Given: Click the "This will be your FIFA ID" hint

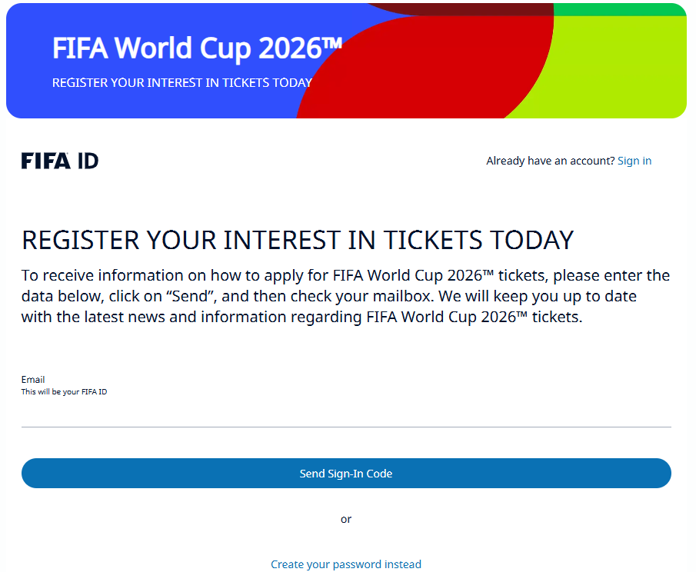Looking at the screenshot, I should [64, 392].
